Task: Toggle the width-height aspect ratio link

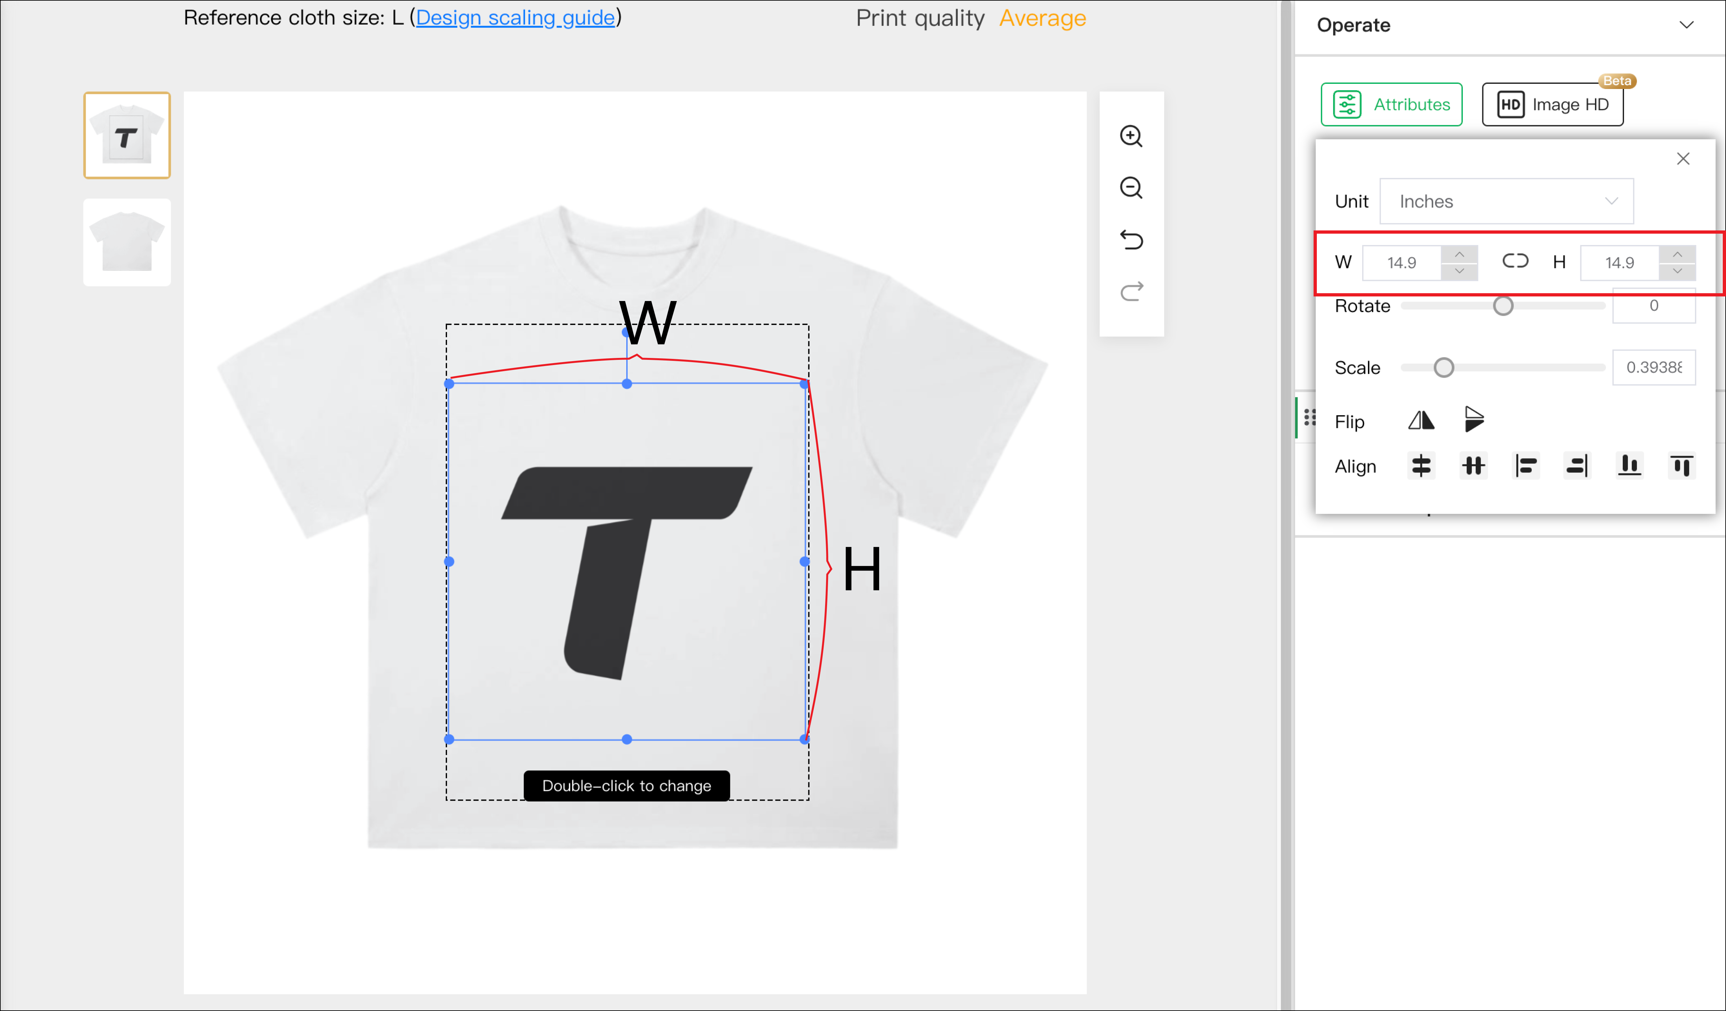Action: (x=1515, y=261)
